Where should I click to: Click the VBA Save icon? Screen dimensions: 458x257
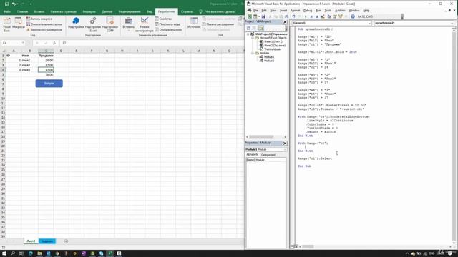tap(263, 16)
